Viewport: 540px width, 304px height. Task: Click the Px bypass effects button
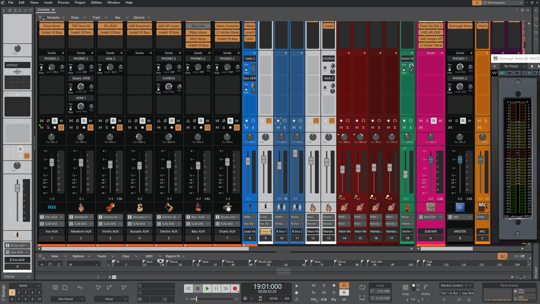[x=334, y=299]
